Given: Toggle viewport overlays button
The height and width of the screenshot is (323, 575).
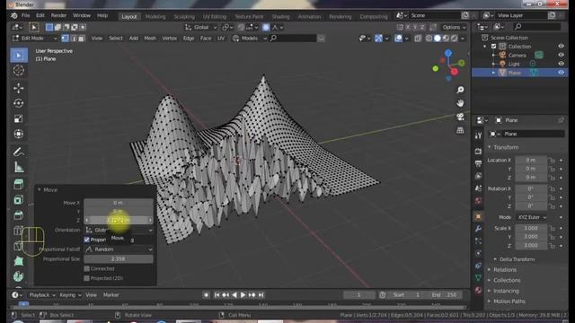Looking at the screenshot, I should [x=398, y=38].
